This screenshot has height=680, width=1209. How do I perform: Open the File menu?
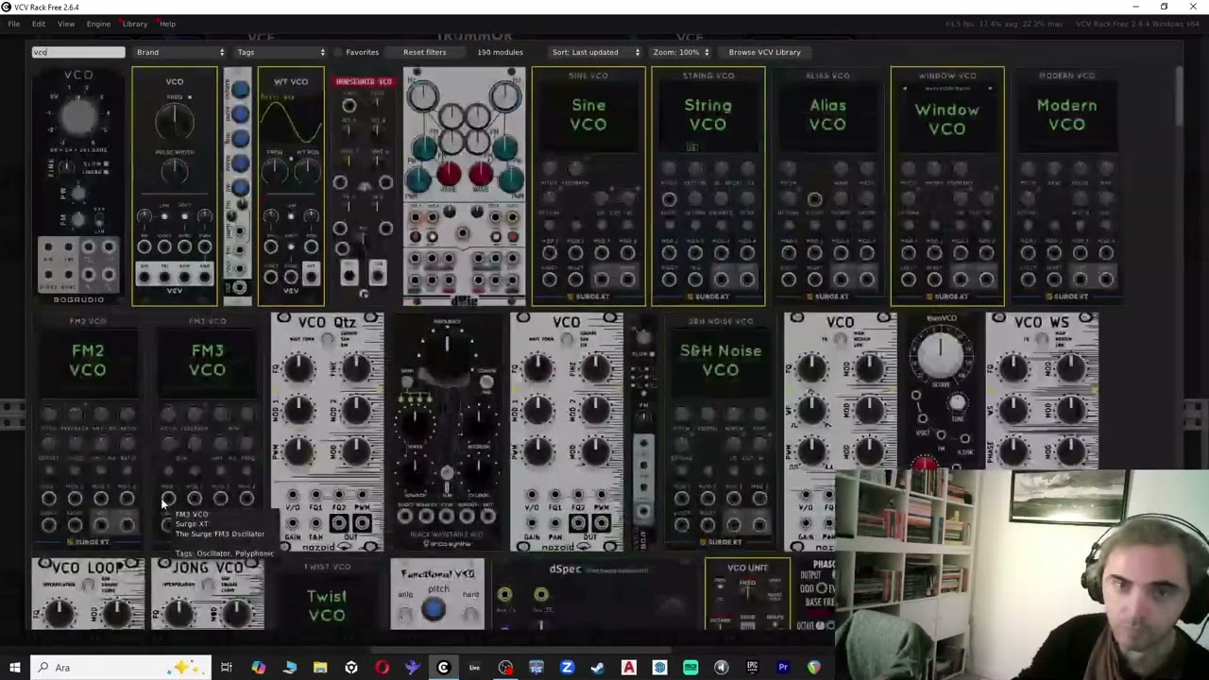coord(14,24)
